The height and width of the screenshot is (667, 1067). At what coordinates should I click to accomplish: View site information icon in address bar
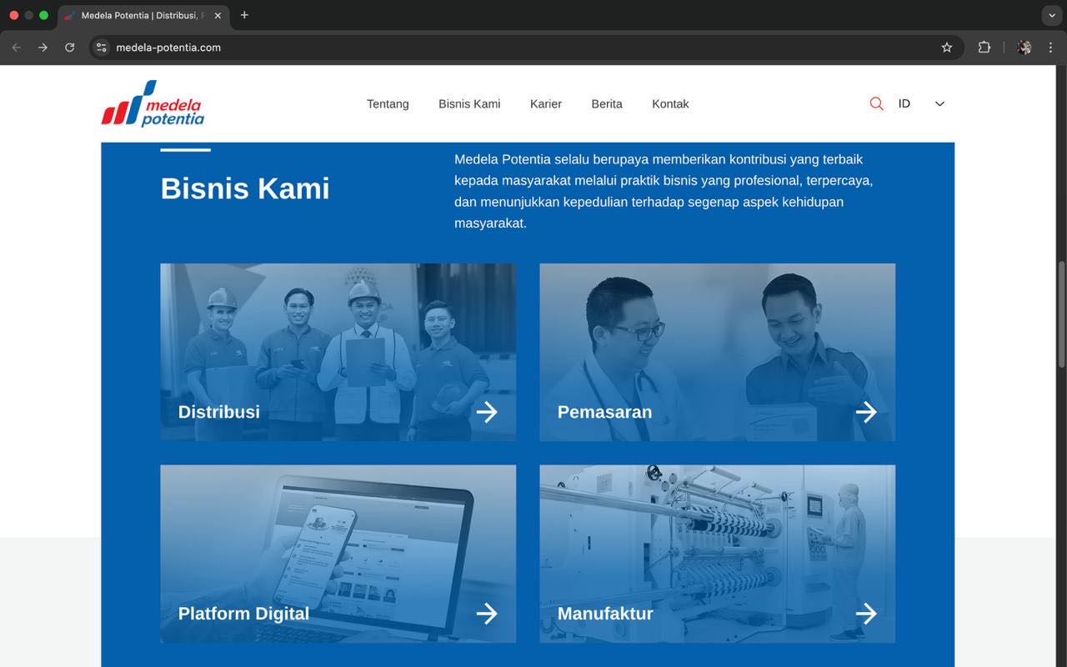102,48
